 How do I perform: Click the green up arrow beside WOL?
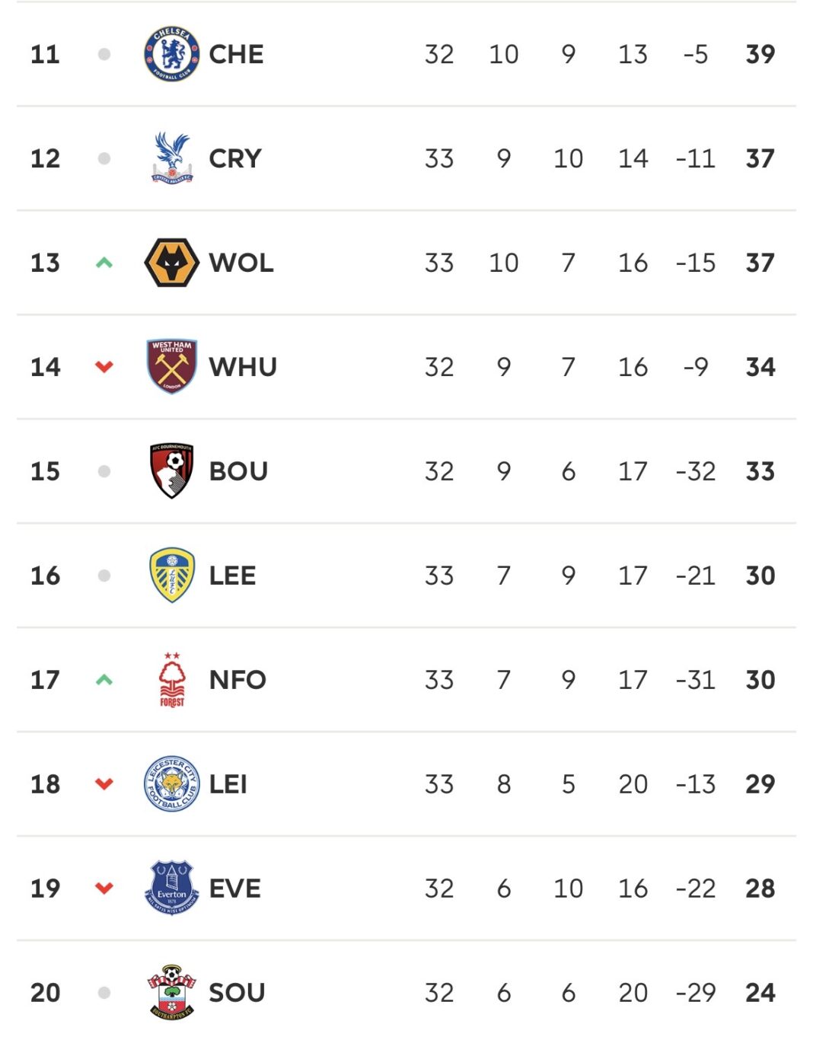[104, 263]
